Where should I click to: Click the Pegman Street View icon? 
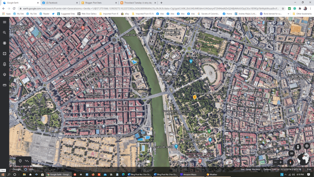click(298, 147)
